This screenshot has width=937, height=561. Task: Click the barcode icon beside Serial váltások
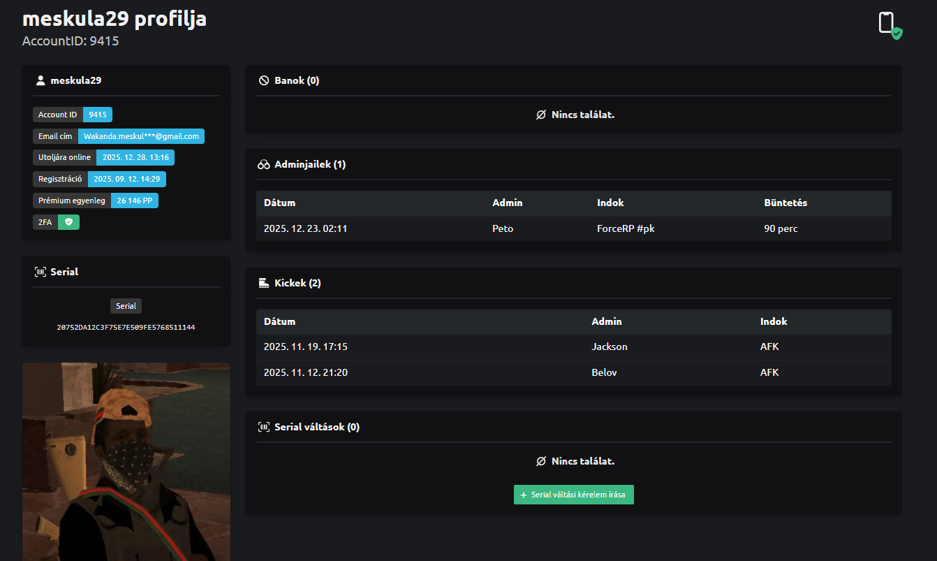264,427
